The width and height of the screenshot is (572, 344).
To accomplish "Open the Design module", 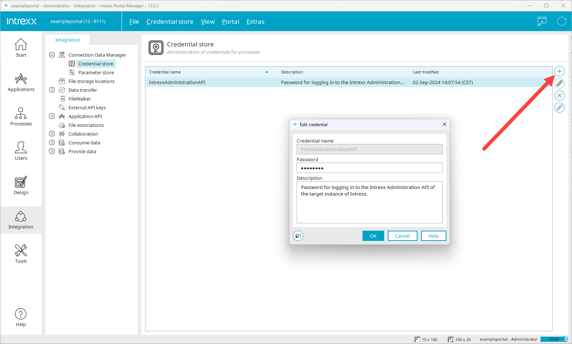I will (21, 185).
